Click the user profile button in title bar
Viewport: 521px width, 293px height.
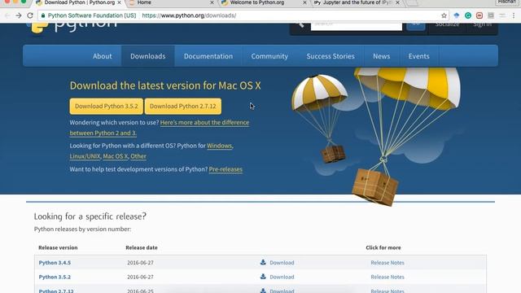(x=507, y=2)
